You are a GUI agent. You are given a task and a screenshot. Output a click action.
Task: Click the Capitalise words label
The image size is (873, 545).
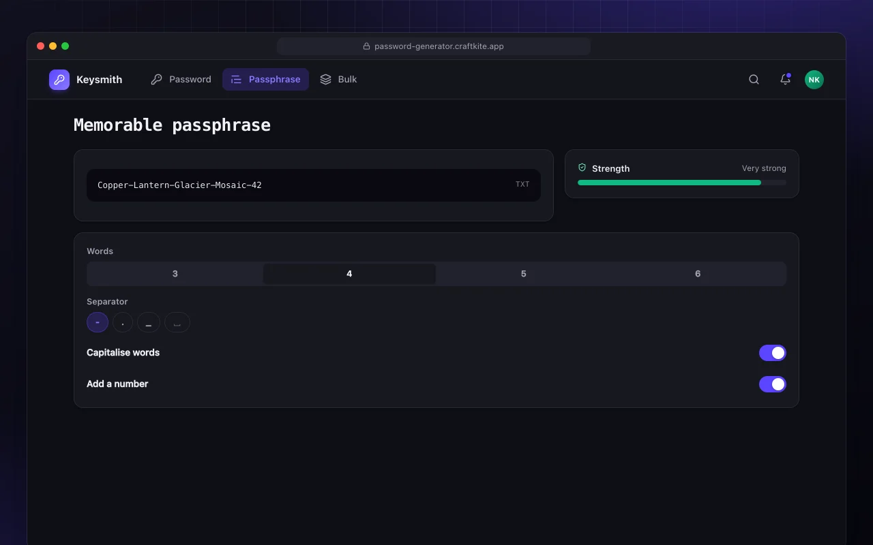(x=123, y=353)
